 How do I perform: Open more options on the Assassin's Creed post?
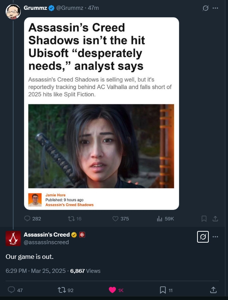click(215, 237)
